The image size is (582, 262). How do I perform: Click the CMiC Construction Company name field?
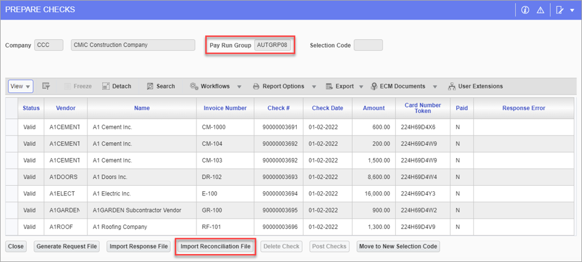133,45
